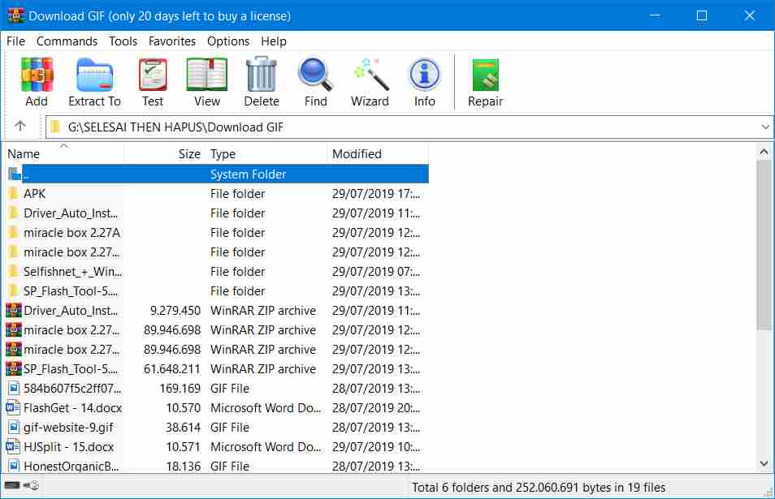Click the HJSplit - 15.docx Word icon

click(x=13, y=447)
